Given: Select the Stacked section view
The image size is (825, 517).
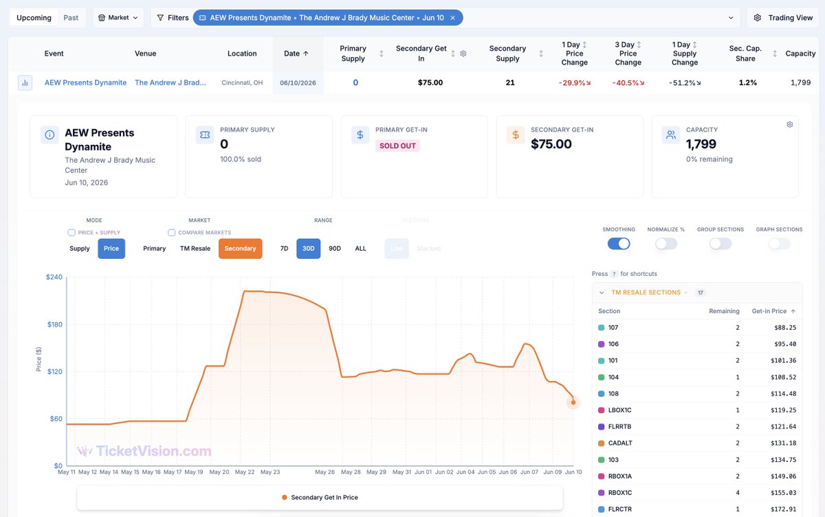Looking at the screenshot, I should [429, 249].
